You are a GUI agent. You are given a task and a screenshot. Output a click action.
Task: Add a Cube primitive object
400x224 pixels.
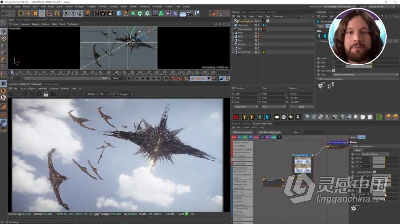pyautogui.click(x=119, y=13)
